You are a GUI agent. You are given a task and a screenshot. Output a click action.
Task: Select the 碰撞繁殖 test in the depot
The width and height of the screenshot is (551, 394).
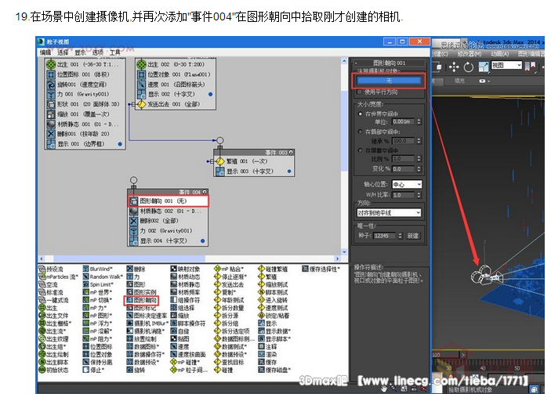tap(273, 269)
